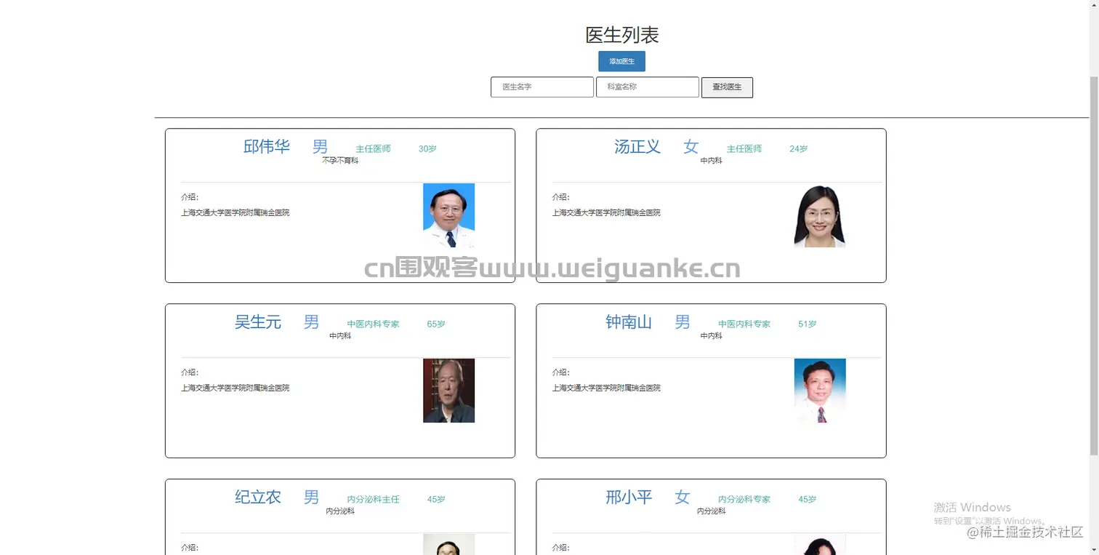Click the 51岁 age label
The width and height of the screenshot is (1099, 555).
pyautogui.click(x=807, y=324)
